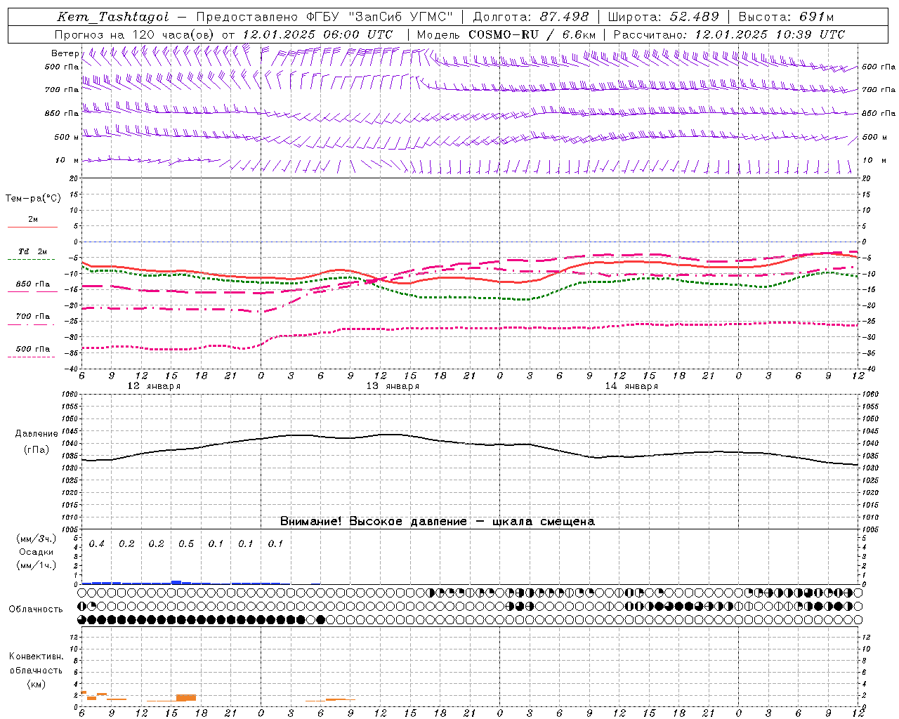The image size is (899, 719).
Task: Click the (мм/3ч.) precipitation unit label
Action: tap(37, 539)
